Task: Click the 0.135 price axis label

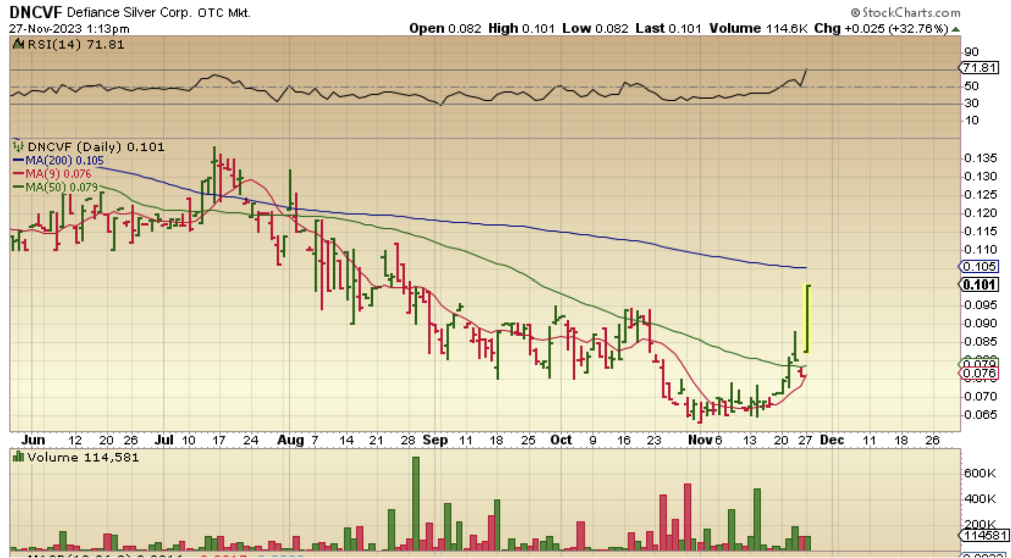Action: click(981, 158)
